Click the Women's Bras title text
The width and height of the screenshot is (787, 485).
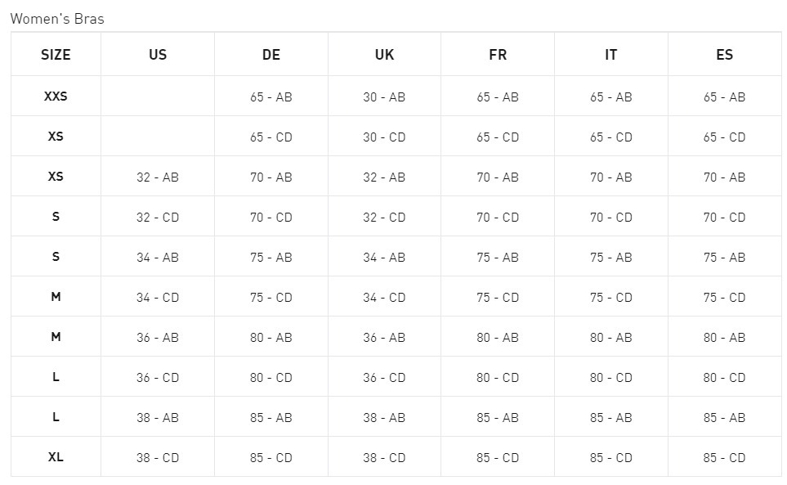[x=57, y=19]
